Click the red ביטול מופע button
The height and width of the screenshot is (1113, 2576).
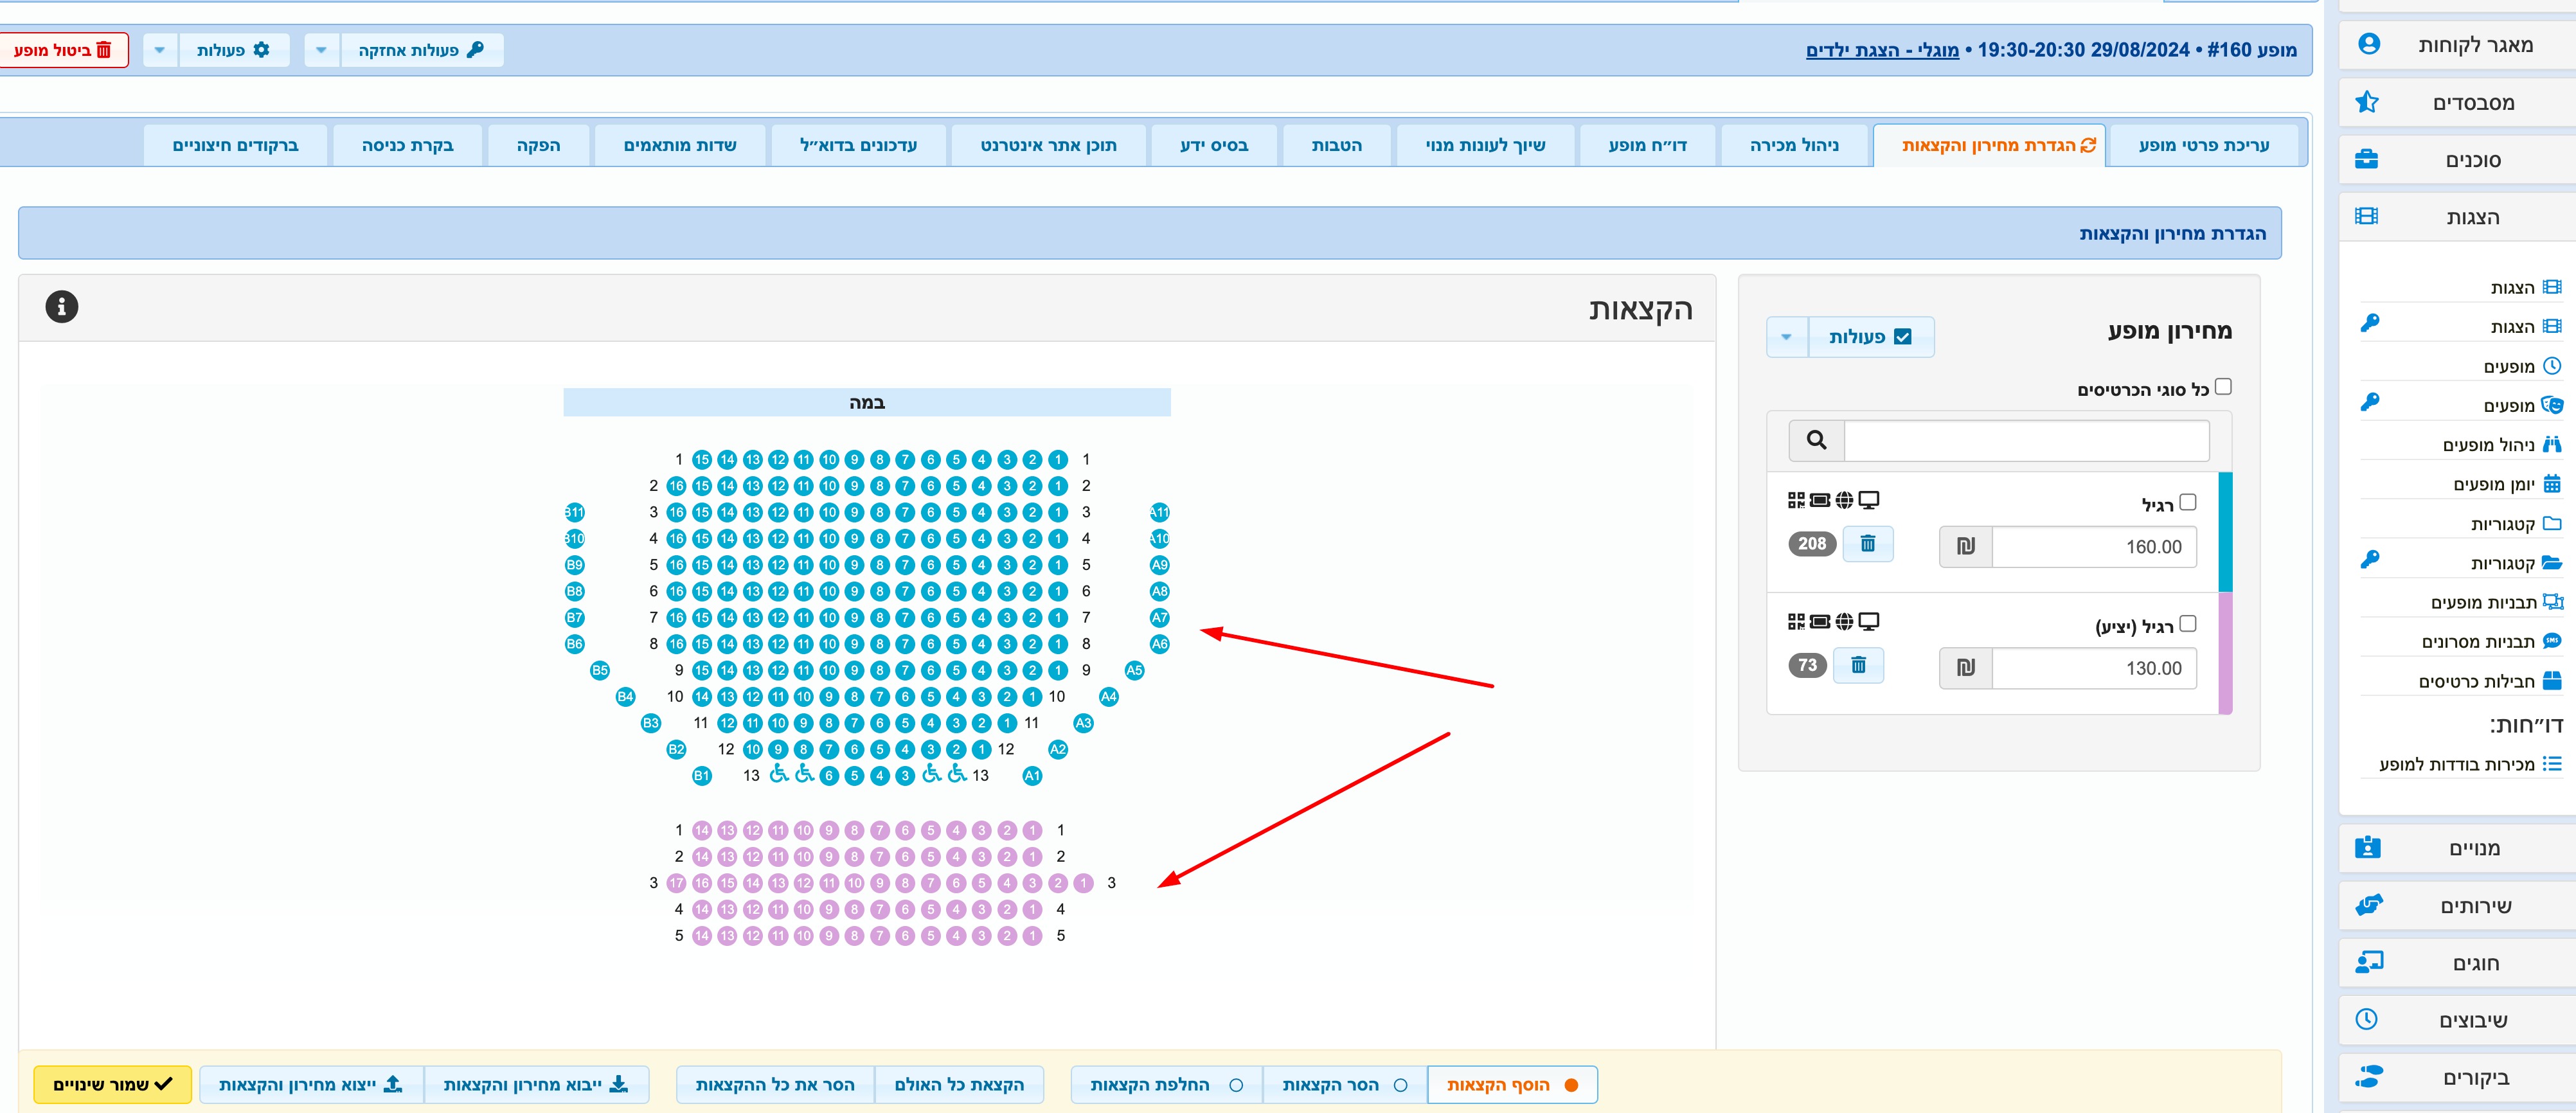tap(63, 50)
